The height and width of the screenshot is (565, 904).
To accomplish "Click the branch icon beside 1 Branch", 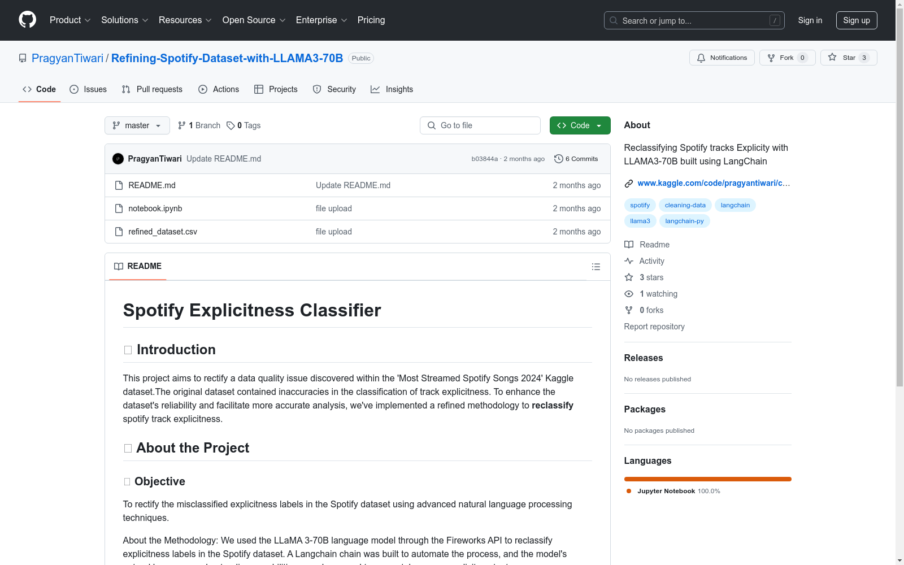I will (x=182, y=125).
